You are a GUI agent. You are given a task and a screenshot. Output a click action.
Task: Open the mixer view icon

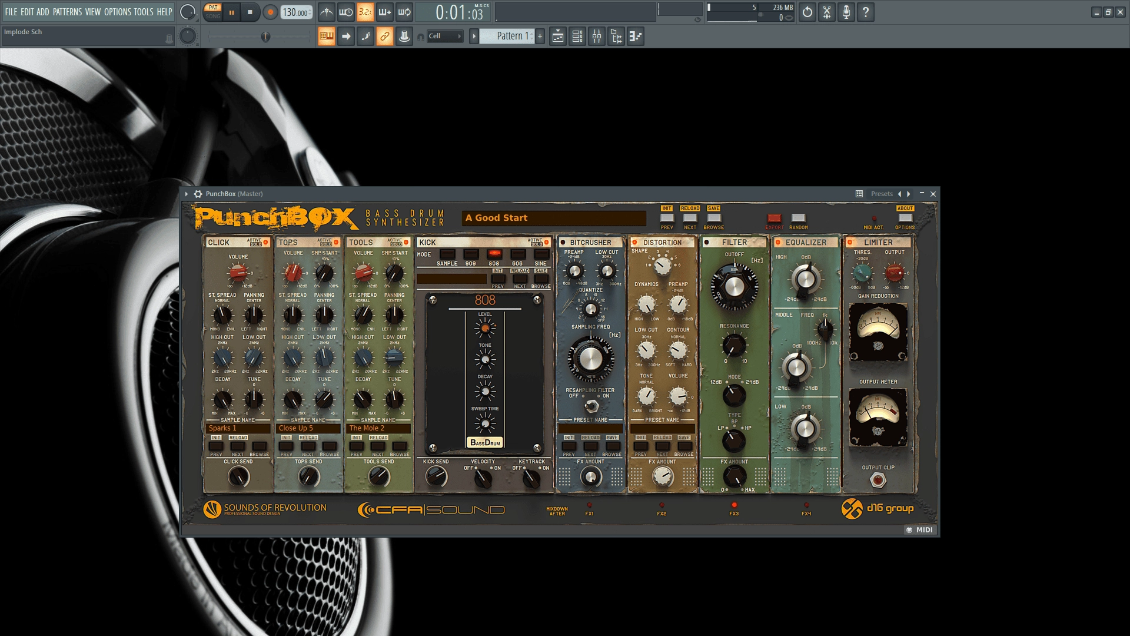click(597, 37)
